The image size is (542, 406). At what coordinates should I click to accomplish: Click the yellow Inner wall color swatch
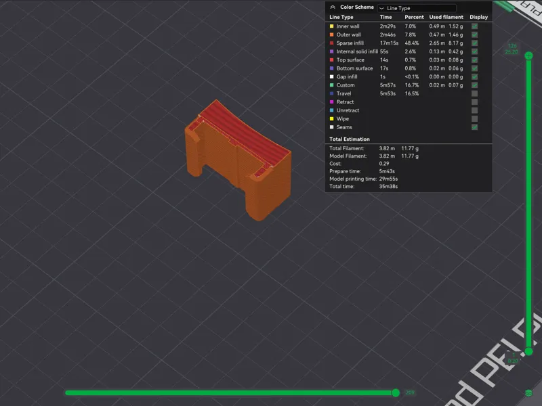coord(331,26)
